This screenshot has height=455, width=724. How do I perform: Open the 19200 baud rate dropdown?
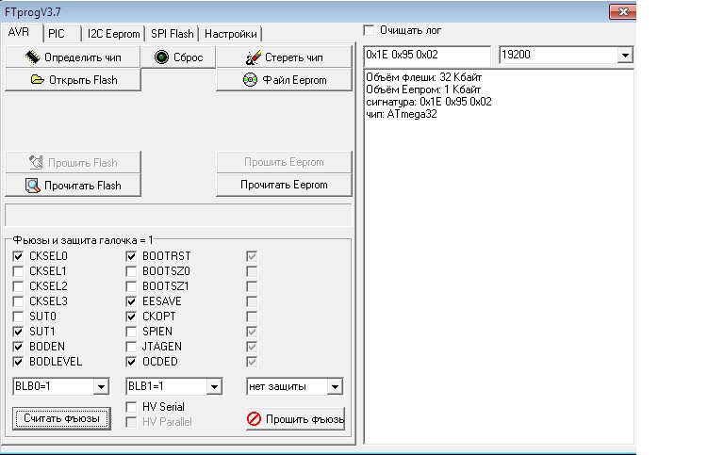(x=624, y=56)
